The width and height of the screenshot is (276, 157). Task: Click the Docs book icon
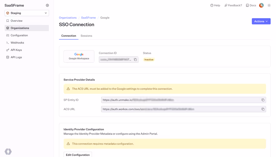coord(247,5)
